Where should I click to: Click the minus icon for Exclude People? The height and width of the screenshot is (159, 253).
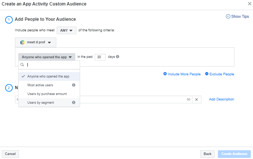click(207, 74)
